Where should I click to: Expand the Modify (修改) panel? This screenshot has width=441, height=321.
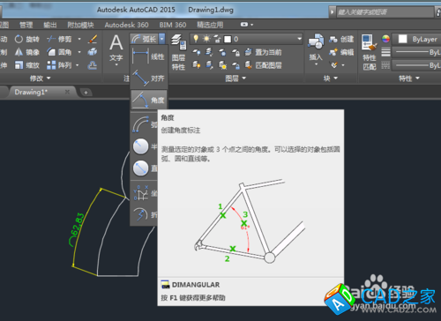[41, 78]
